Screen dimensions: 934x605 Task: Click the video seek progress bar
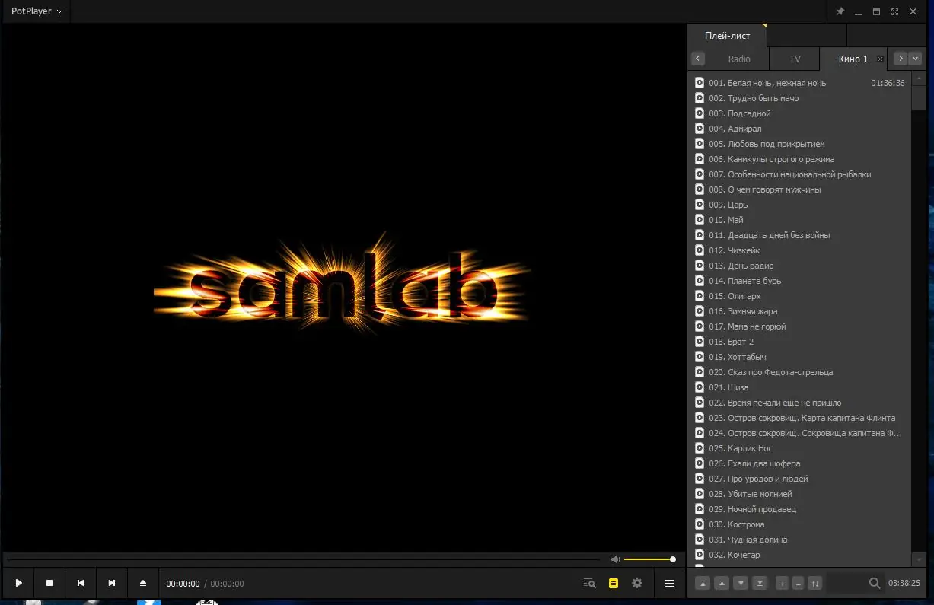[303, 559]
